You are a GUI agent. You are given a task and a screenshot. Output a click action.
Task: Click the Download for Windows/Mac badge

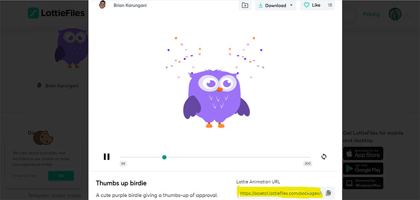[363, 183]
